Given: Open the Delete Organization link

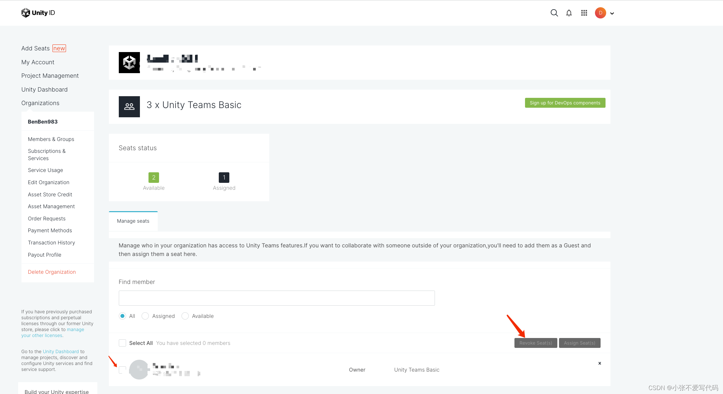Looking at the screenshot, I should click(52, 272).
